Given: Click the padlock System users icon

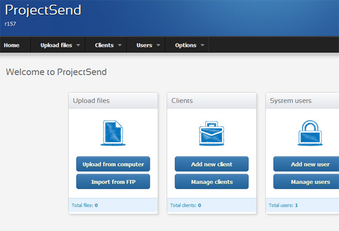Looking at the screenshot, I should coord(310,133).
